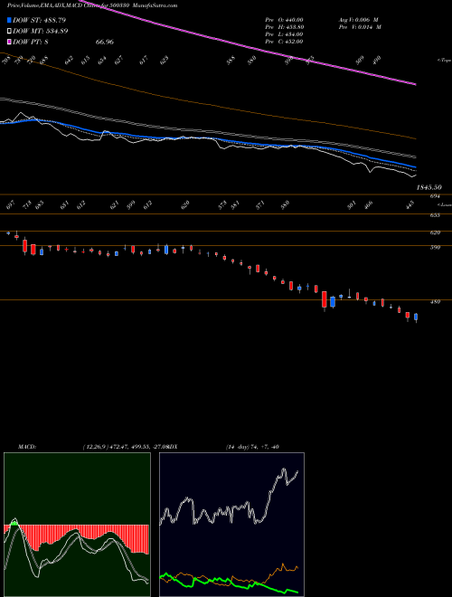The height and width of the screenshot is (597, 452).
Task: Click the 490 rotated top label
Action: click(377, 61)
